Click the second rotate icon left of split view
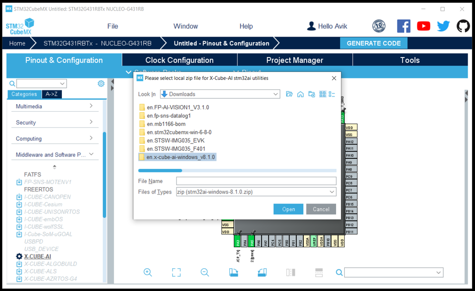 (262, 272)
